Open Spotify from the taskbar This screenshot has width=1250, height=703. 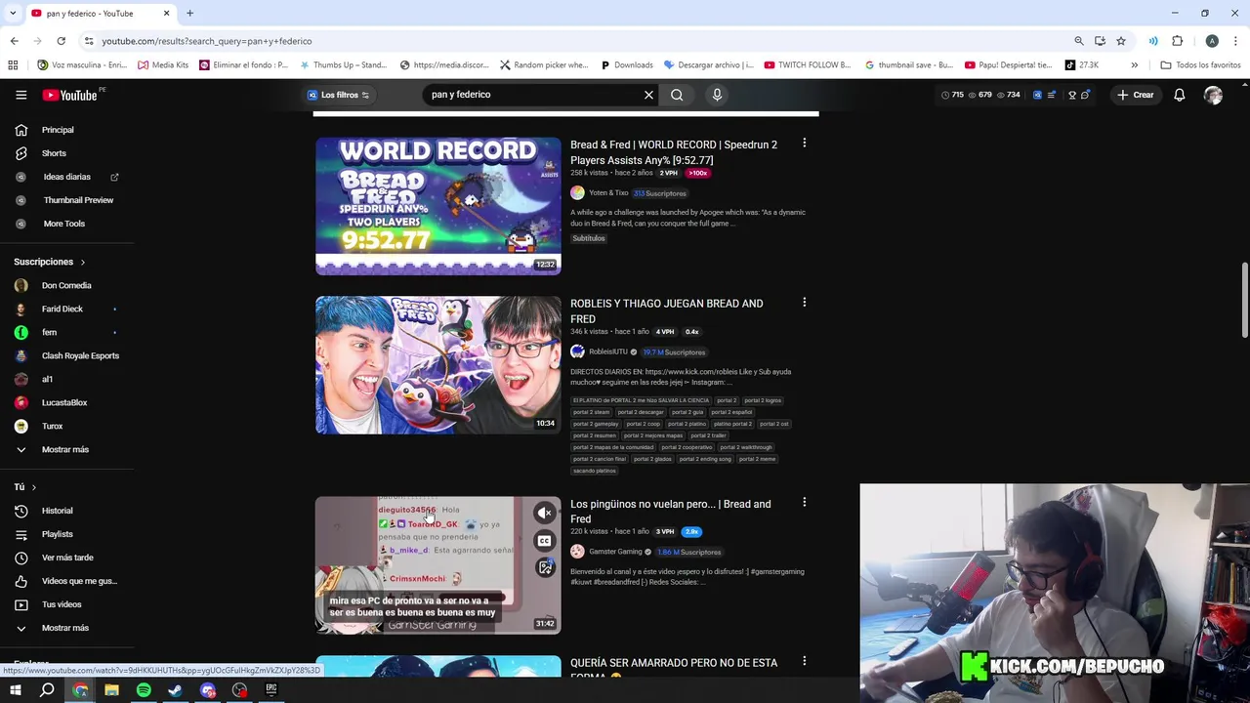pyautogui.click(x=144, y=690)
